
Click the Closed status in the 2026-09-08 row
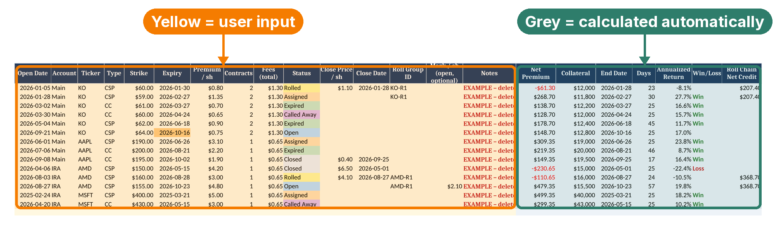[301, 159]
